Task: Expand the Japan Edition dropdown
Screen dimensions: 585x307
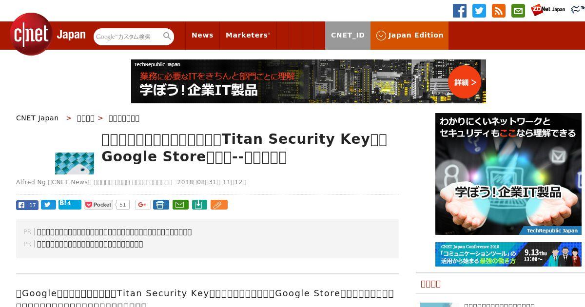Action: coord(409,35)
